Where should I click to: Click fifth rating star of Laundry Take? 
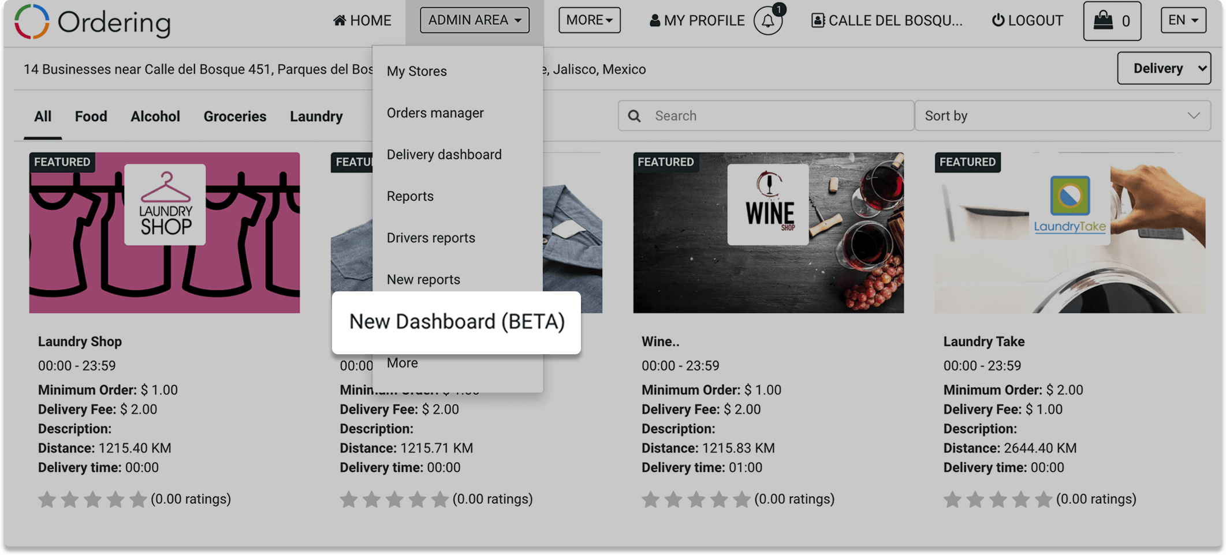1044,499
